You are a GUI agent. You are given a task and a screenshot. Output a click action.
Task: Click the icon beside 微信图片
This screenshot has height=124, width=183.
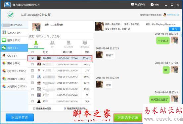[4, 78]
